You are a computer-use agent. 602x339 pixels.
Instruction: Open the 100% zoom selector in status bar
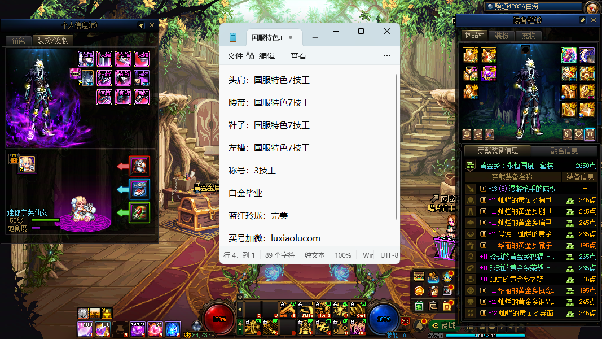pos(343,255)
